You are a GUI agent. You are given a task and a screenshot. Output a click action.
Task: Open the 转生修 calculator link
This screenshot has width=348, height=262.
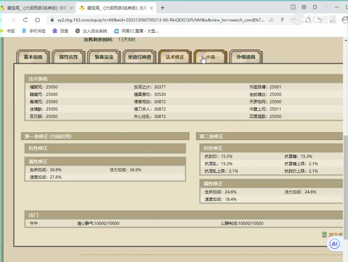pyautogui.click(x=333, y=235)
